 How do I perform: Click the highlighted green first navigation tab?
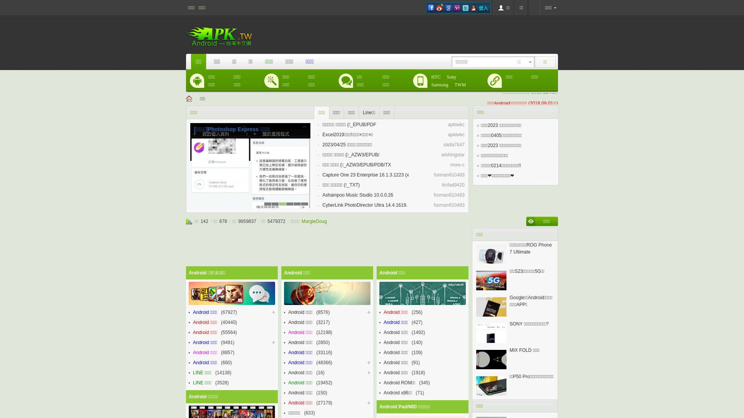point(198,62)
